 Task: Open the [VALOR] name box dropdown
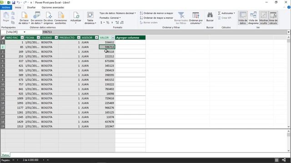click(x=24, y=32)
